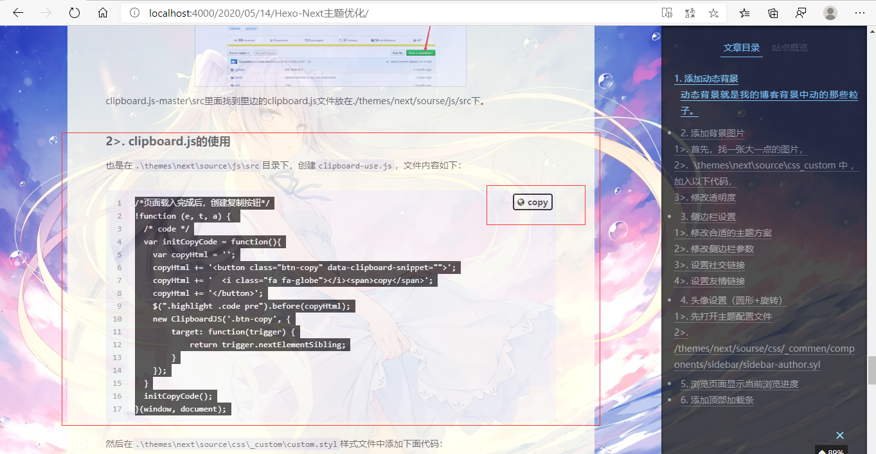Jump to section 6. 添加顶部加载条

[717, 400]
